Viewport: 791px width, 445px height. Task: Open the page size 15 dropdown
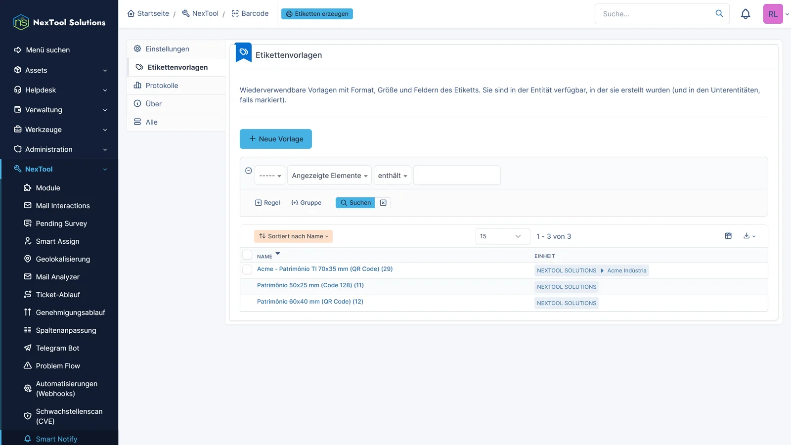click(x=503, y=236)
